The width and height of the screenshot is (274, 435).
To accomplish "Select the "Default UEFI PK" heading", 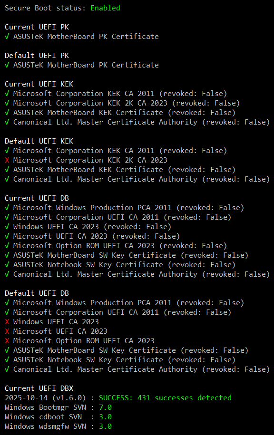I will coord(37,56).
